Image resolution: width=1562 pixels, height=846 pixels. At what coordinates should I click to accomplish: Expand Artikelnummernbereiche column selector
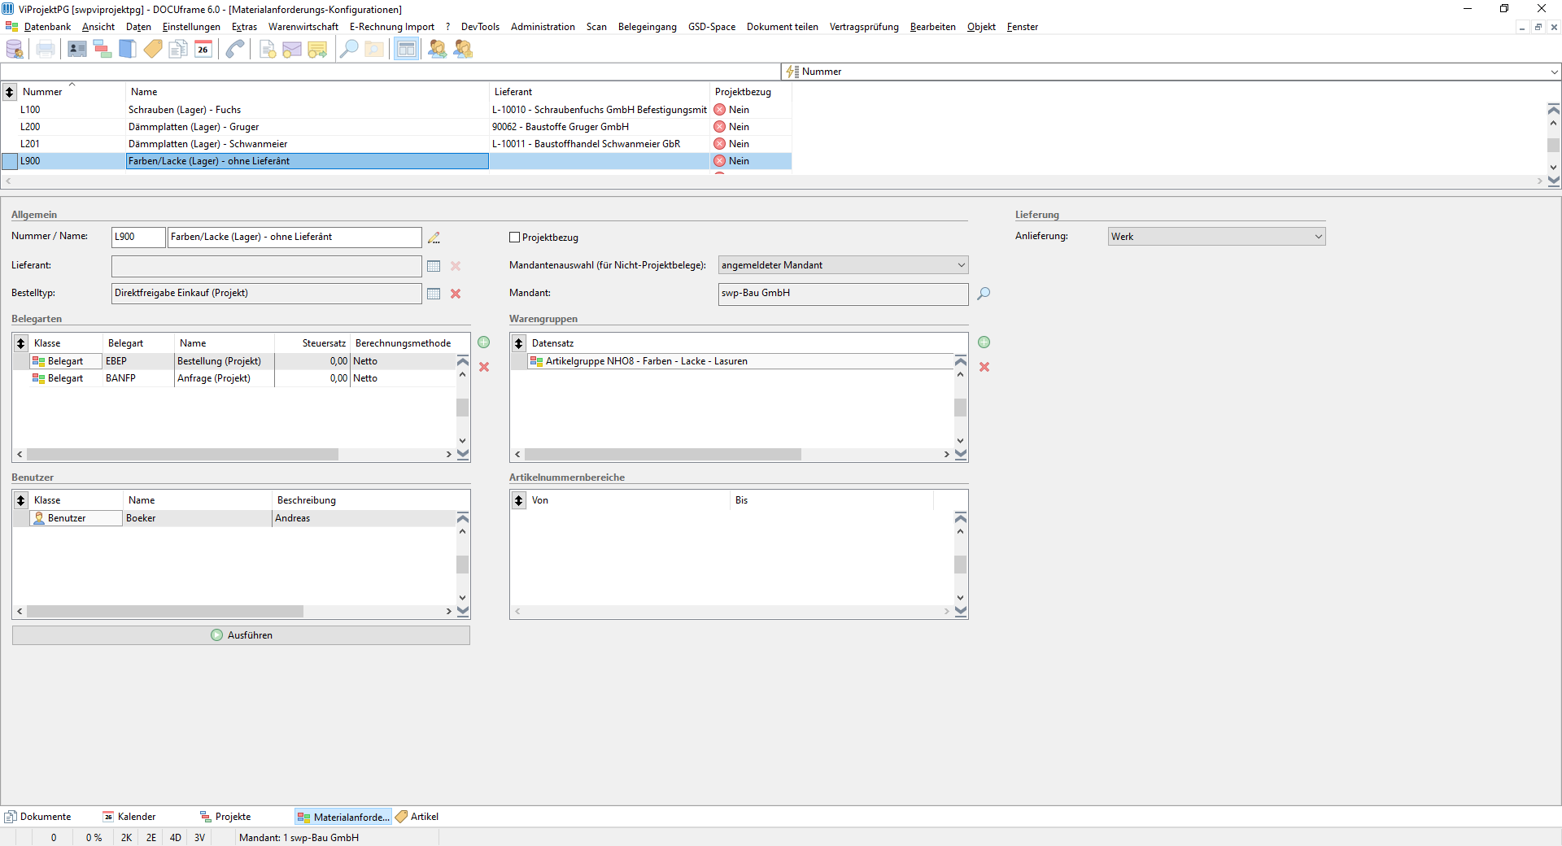click(x=519, y=500)
